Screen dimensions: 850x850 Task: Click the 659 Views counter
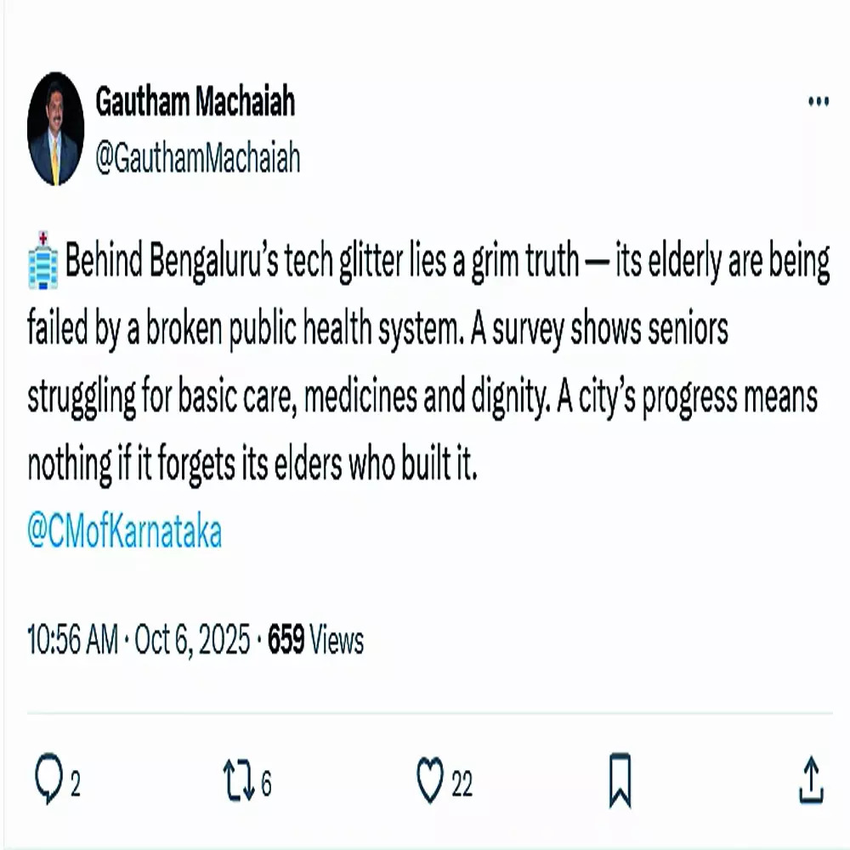315,641
